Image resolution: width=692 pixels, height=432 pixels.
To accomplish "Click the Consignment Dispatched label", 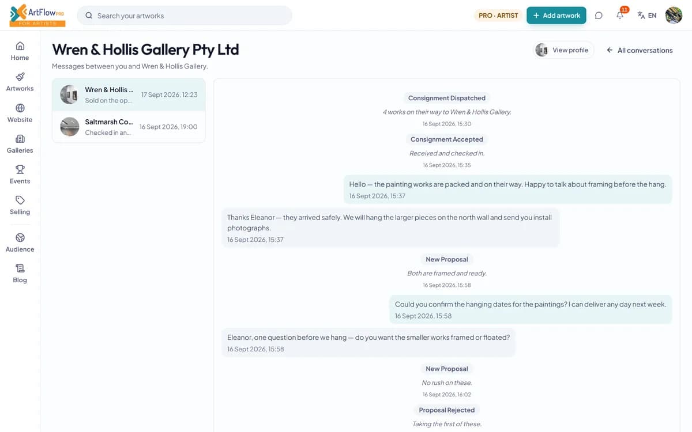I will (x=447, y=98).
